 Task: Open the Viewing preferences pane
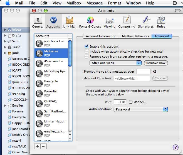[x=110, y=22]
